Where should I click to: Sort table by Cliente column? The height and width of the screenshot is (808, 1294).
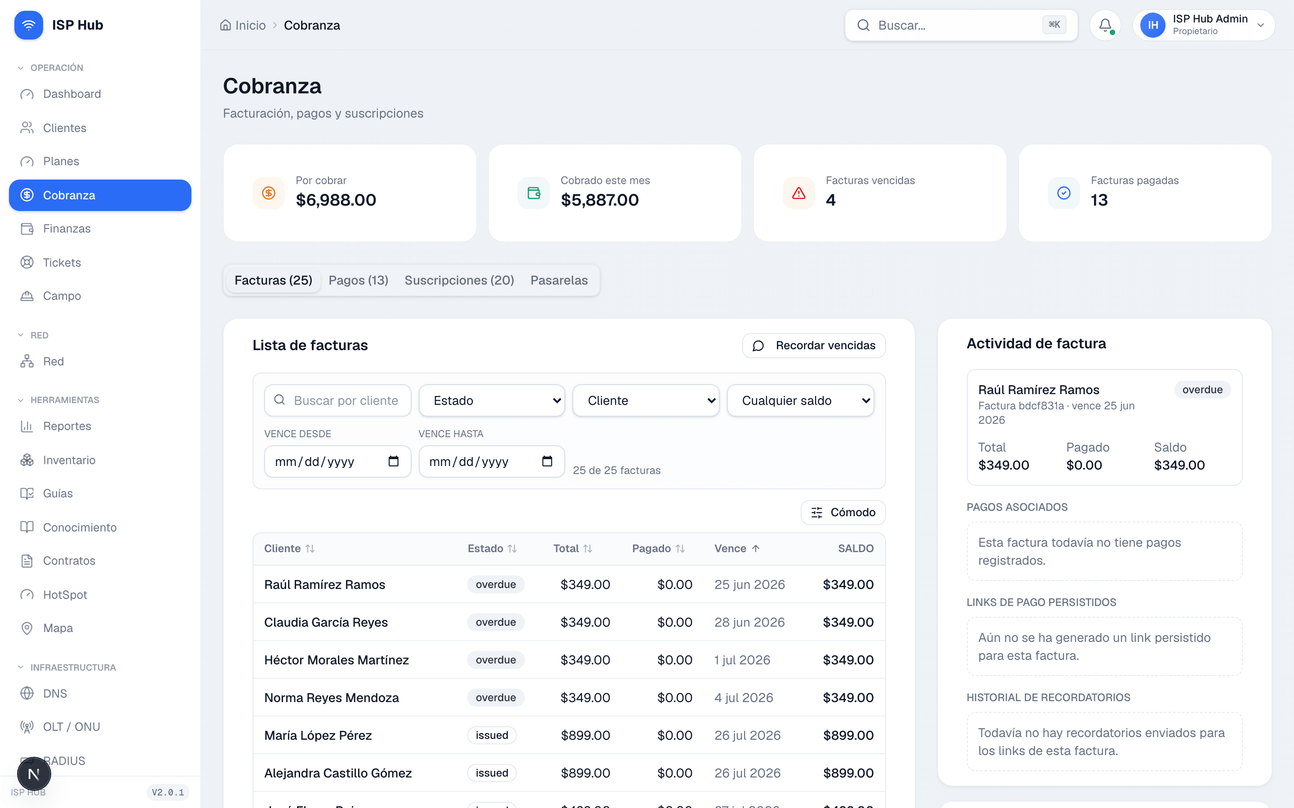tap(289, 548)
